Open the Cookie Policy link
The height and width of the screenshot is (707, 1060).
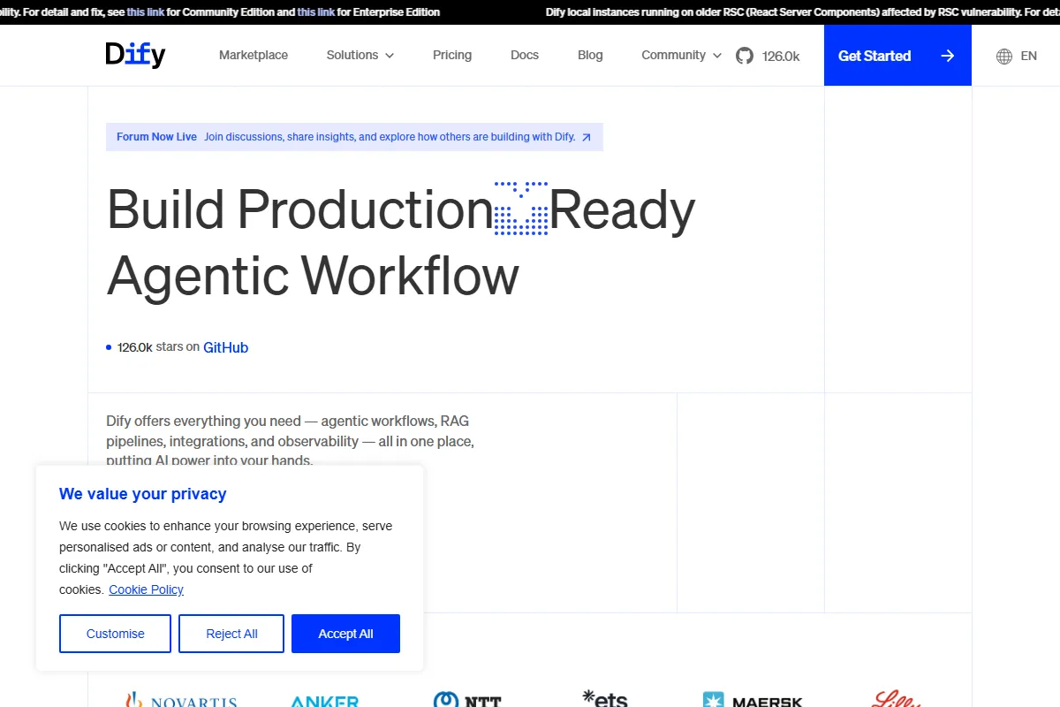pyautogui.click(x=146, y=589)
